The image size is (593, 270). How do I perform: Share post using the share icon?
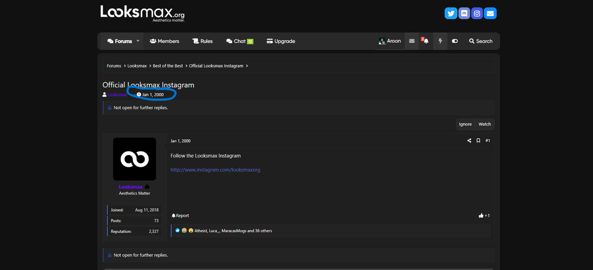point(469,141)
